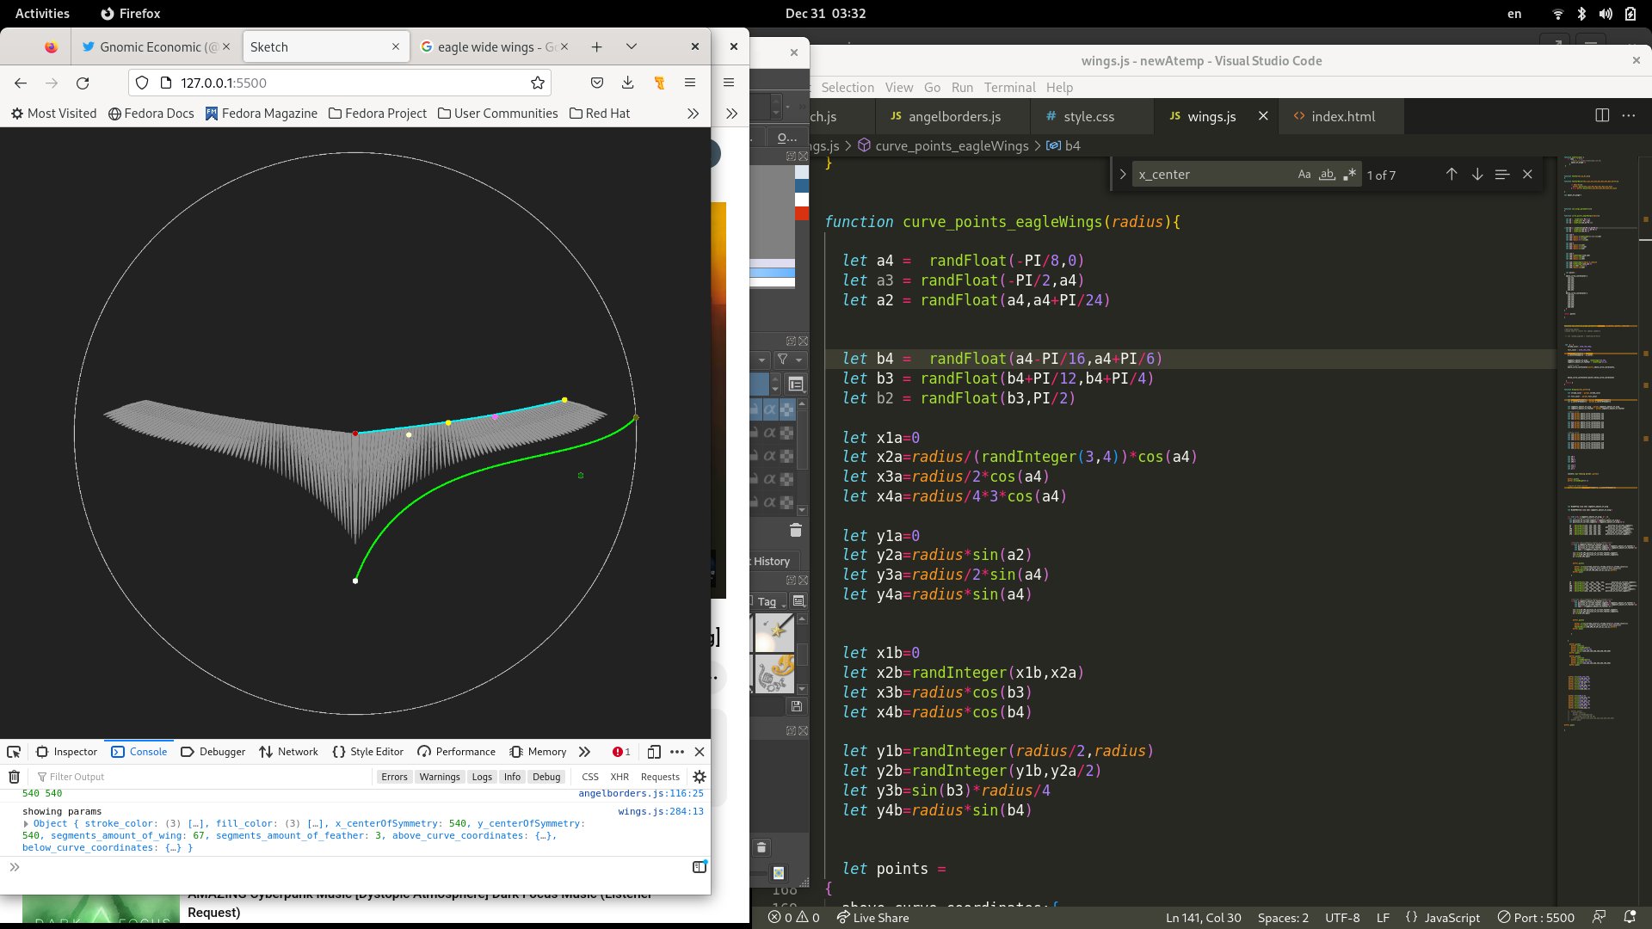
Task: Open the angelborders.js:116:25 source link
Action: click(641, 793)
